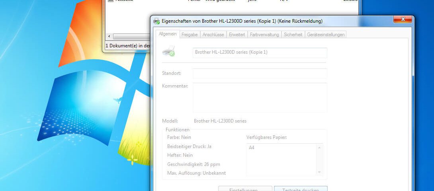The height and width of the screenshot is (191, 434).
Task: Click 'Max. Auflösung: Unbekannt' text
Action: click(197, 173)
